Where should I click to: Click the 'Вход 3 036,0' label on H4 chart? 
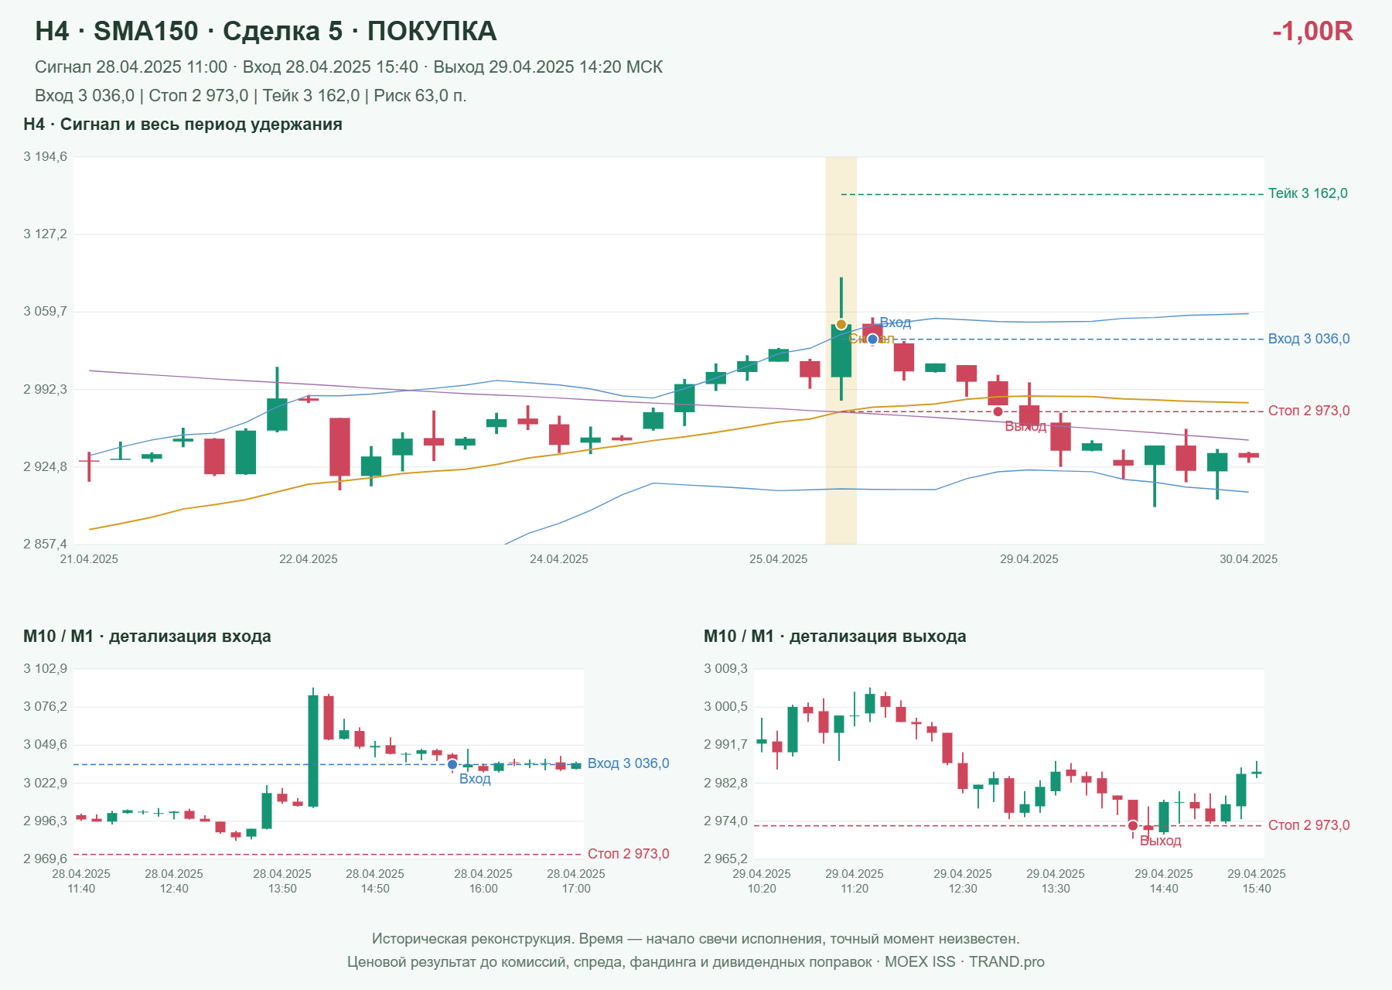(1308, 339)
